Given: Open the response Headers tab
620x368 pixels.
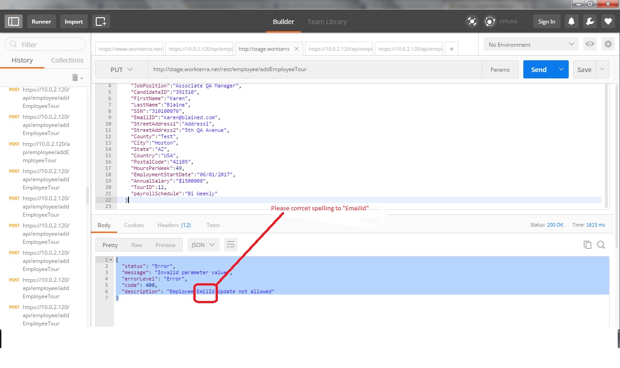Looking at the screenshot, I should coord(174,225).
